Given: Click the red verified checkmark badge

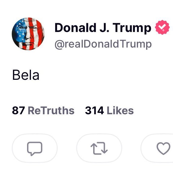Looking at the screenshot, I should (162, 28).
